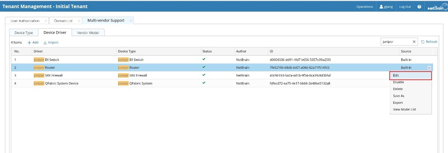The image size is (448, 153).
Task: Click status checkmark of Juniper SRX Firewall
Action: coord(204,75)
